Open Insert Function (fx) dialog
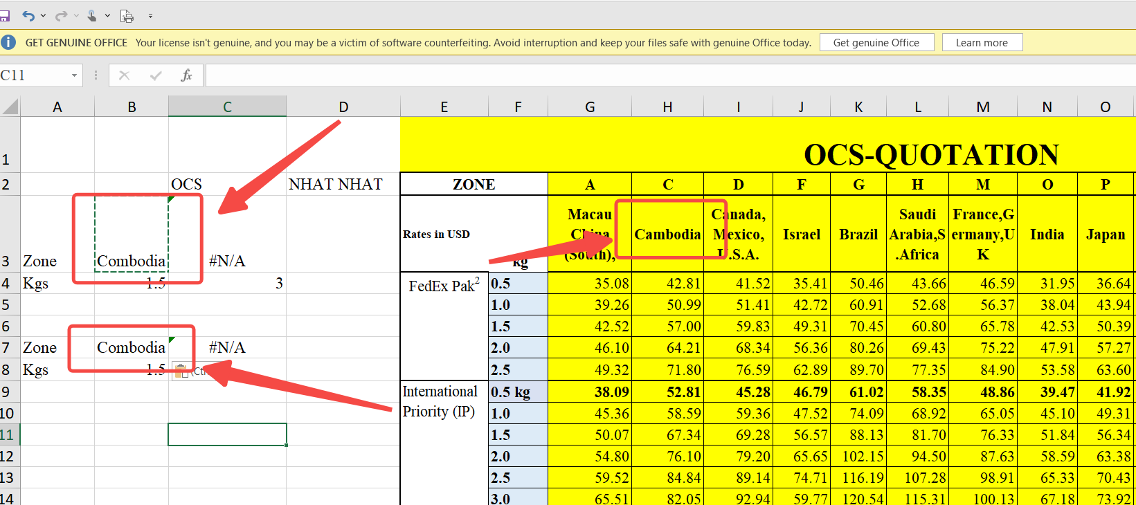Viewport: 1136px width, 505px height. [x=186, y=75]
